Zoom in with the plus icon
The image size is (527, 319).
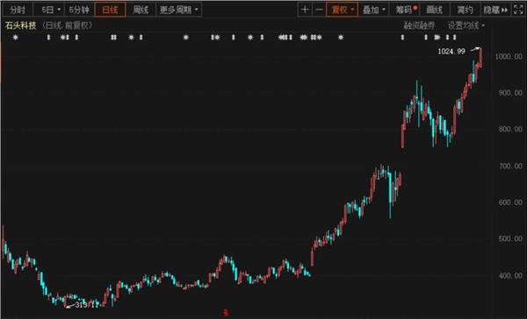pyautogui.click(x=305, y=10)
